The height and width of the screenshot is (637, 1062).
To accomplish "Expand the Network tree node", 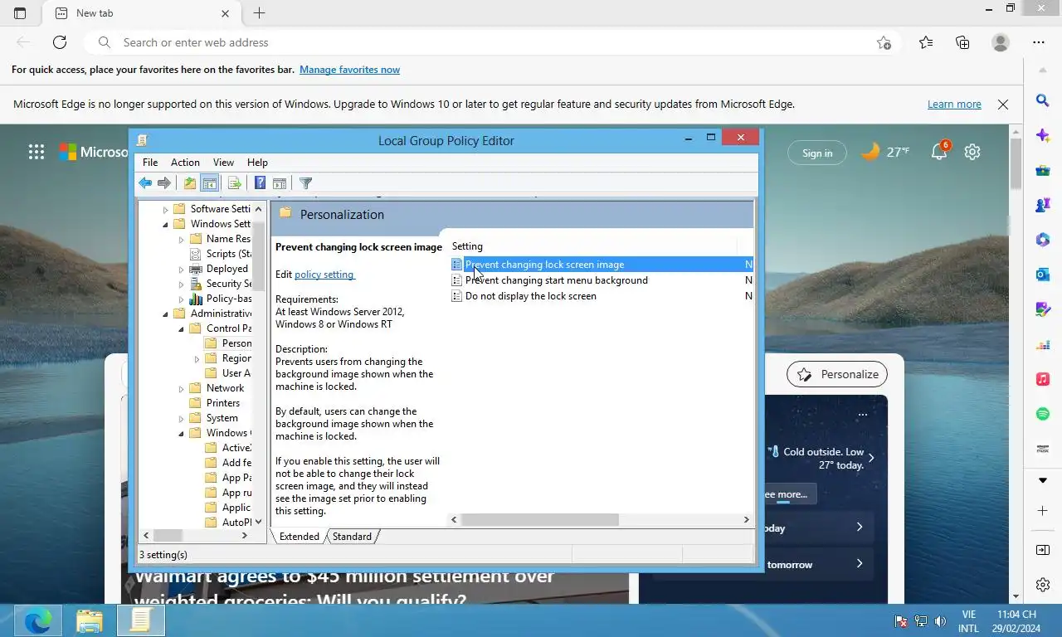I will 181,388.
